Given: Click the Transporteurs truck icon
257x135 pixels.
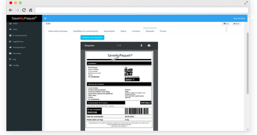Looking at the screenshot, I should tap(10, 47).
